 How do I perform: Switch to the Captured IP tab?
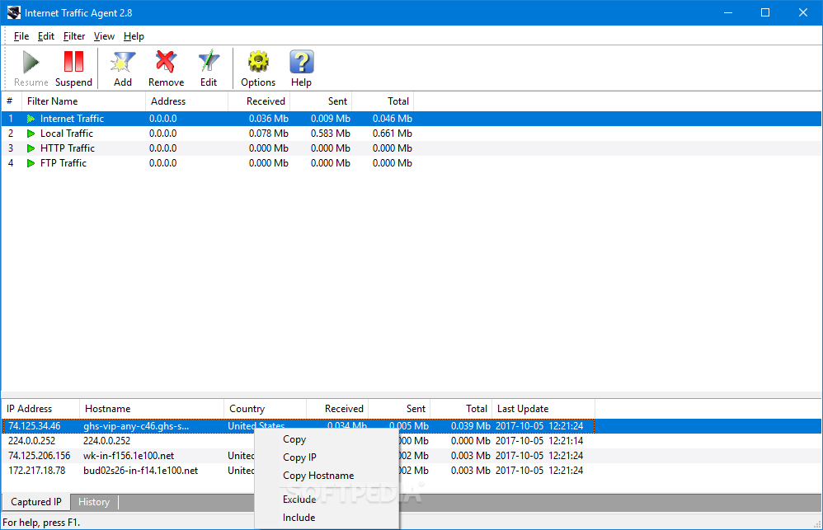36,502
